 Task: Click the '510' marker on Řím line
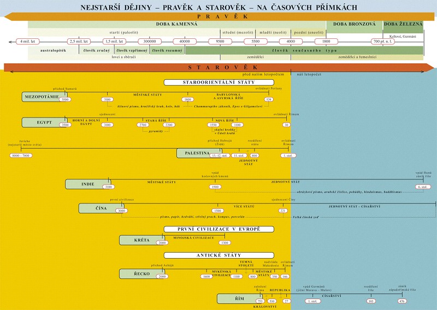(271, 301)
